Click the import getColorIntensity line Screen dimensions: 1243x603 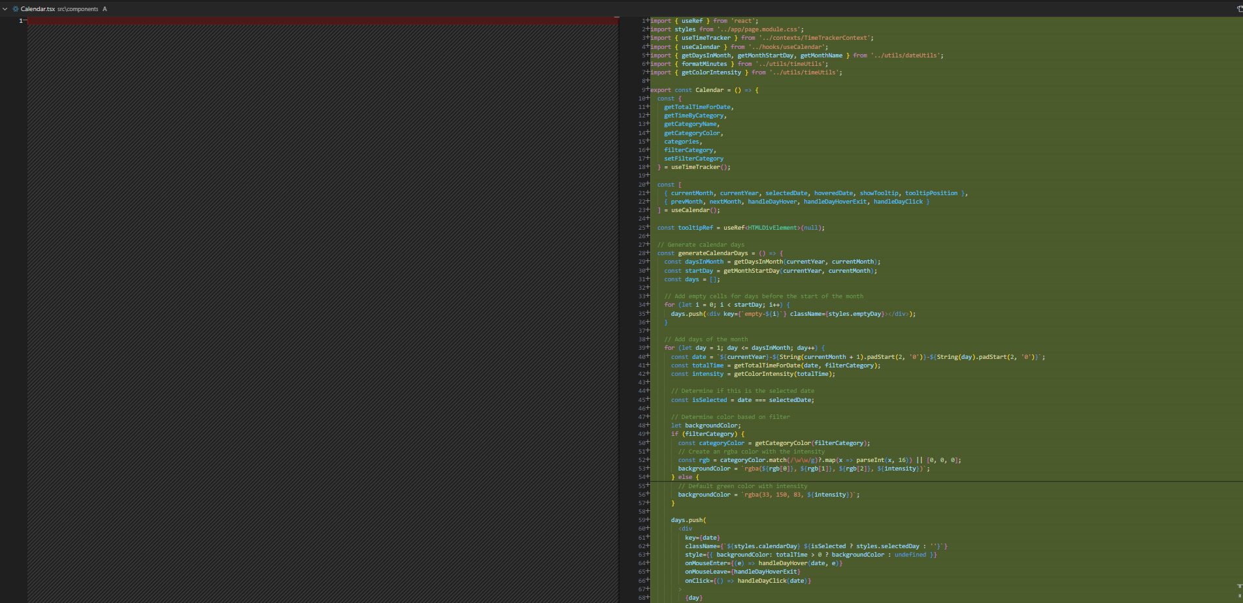tap(746, 72)
